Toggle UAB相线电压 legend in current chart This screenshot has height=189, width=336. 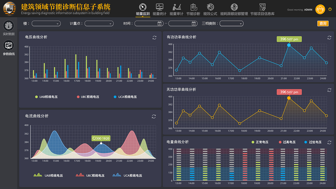(x=48, y=175)
